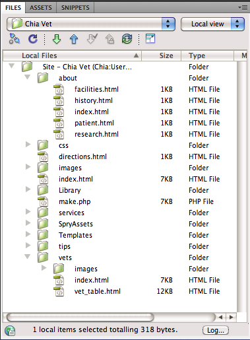Expand the SpryAssets folder

coord(28,223)
